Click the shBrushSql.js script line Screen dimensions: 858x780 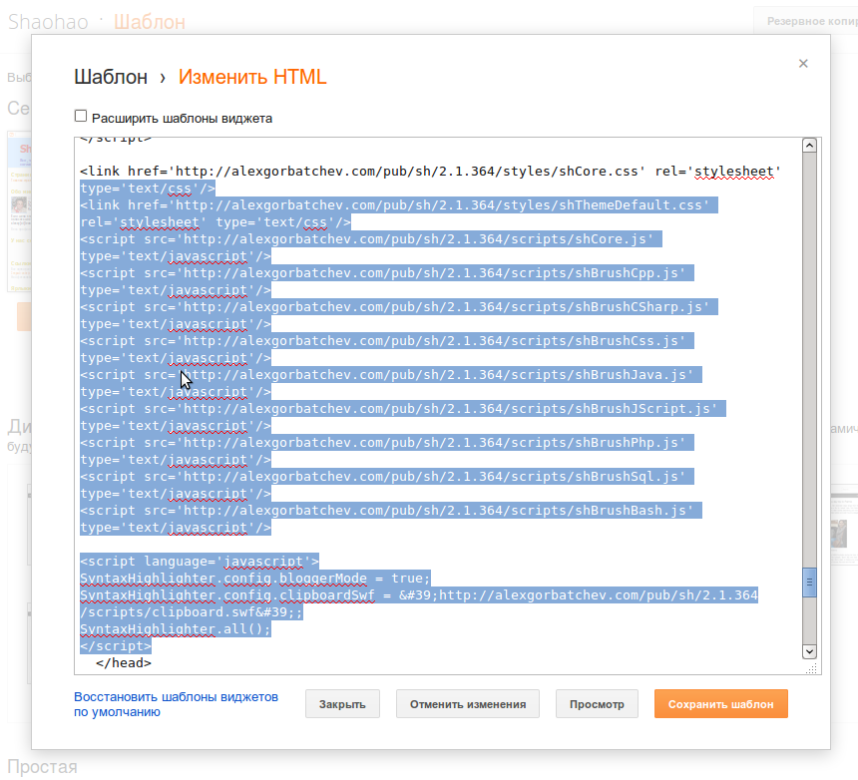pos(387,477)
